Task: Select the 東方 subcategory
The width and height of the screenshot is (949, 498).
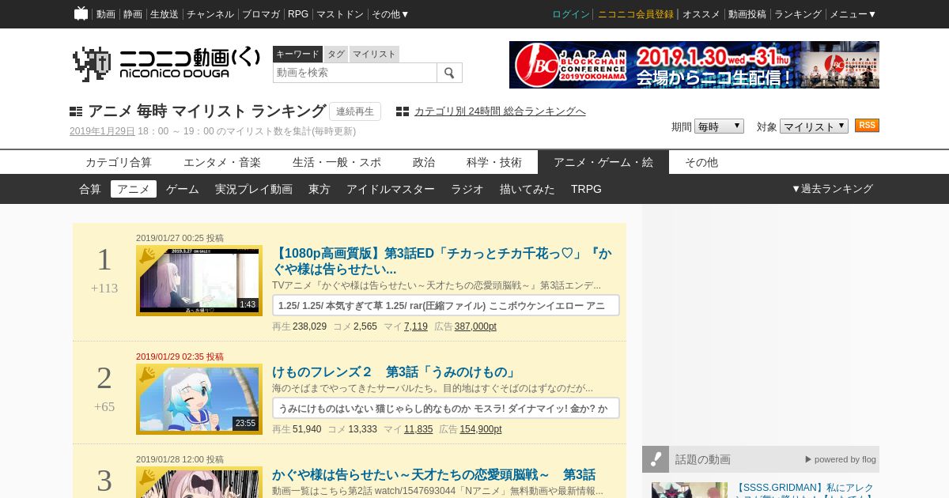Action: (x=319, y=189)
